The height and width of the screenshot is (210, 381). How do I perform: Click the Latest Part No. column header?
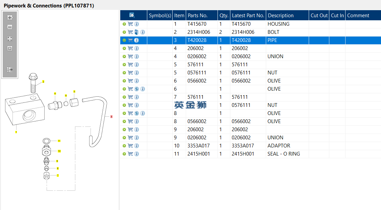(x=248, y=15)
